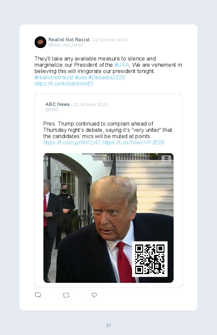Click the retweet arrows icon
This screenshot has height=335, width=217.
(66, 295)
